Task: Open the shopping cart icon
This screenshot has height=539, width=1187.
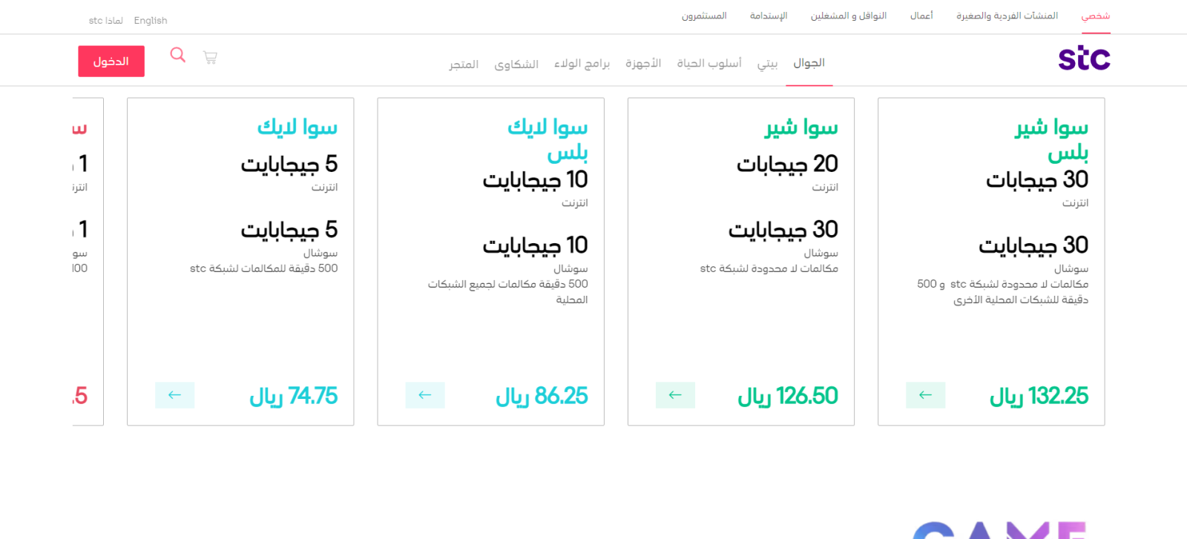Action: (x=210, y=57)
